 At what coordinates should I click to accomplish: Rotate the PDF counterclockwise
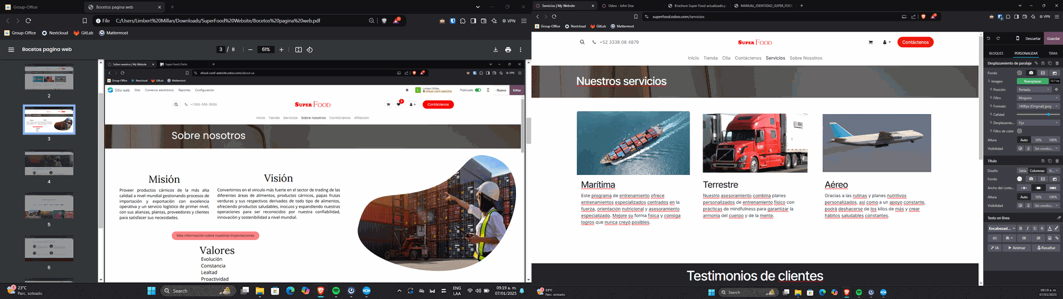[309, 49]
